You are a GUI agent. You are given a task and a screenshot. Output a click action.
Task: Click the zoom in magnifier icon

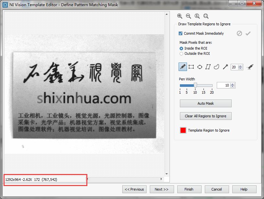pos(180,16)
